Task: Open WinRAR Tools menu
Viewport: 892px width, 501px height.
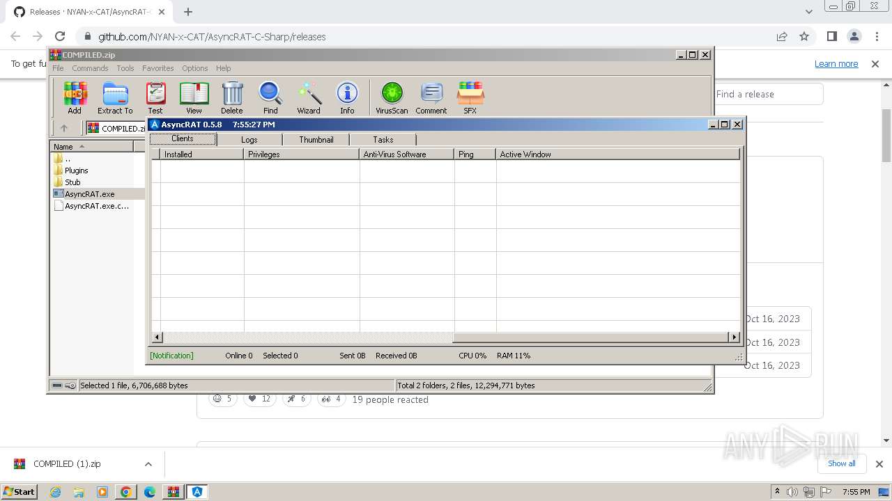Action: [x=125, y=68]
